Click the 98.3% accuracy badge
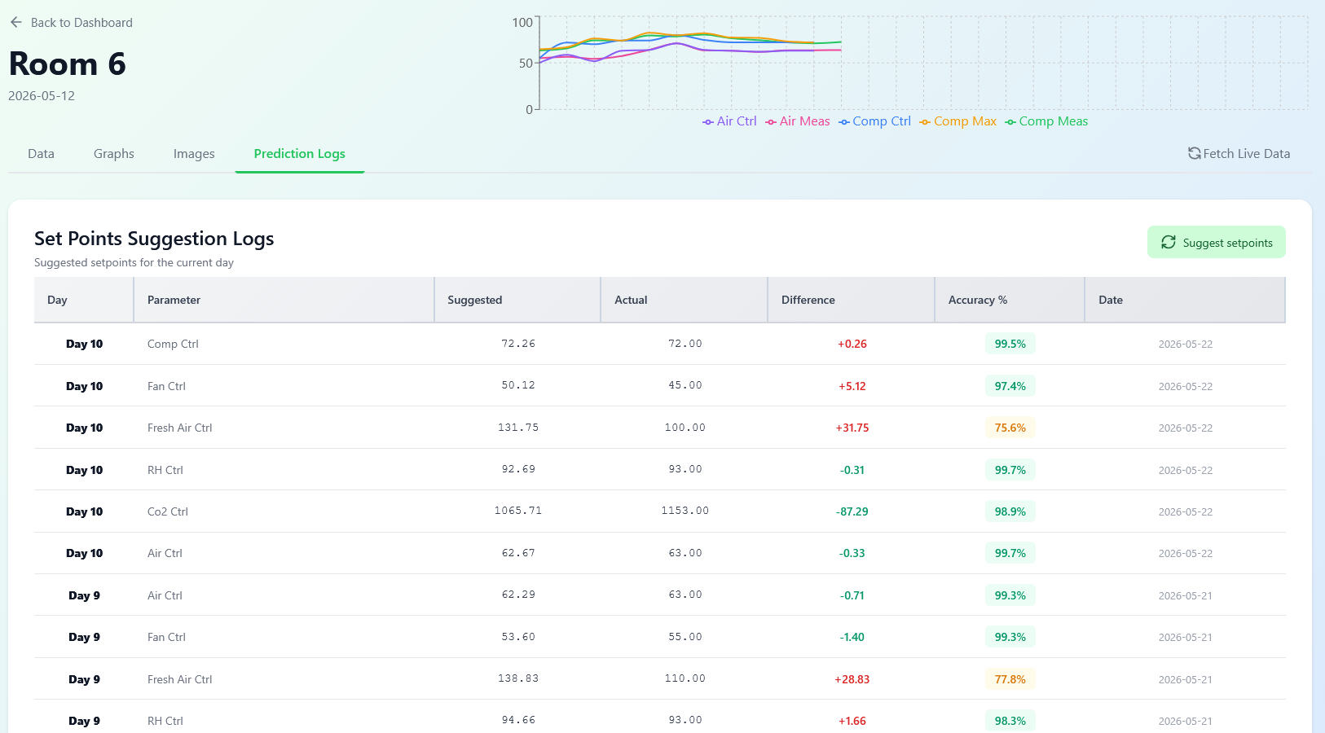Image resolution: width=1325 pixels, height=733 pixels. (1010, 721)
